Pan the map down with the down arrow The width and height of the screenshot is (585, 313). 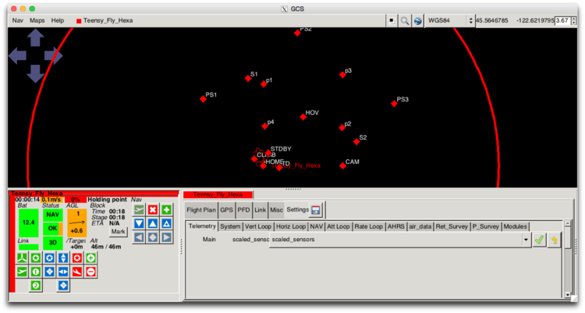tap(35, 73)
